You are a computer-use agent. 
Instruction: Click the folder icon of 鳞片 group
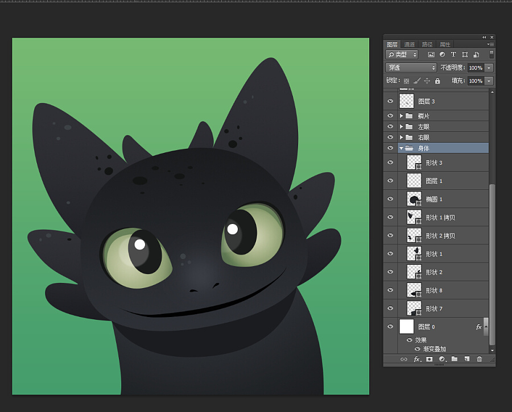pos(409,115)
